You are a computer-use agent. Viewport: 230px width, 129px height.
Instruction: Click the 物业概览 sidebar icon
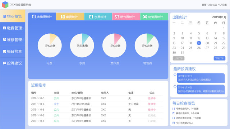pos(5,16)
